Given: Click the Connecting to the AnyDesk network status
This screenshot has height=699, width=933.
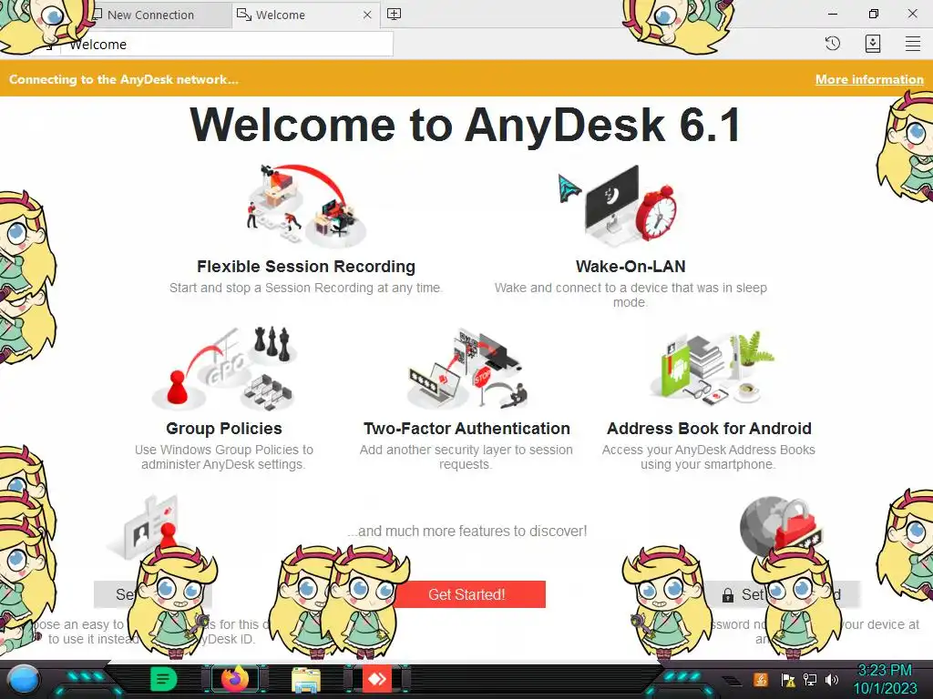Looking at the screenshot, I should click(124, 79).
